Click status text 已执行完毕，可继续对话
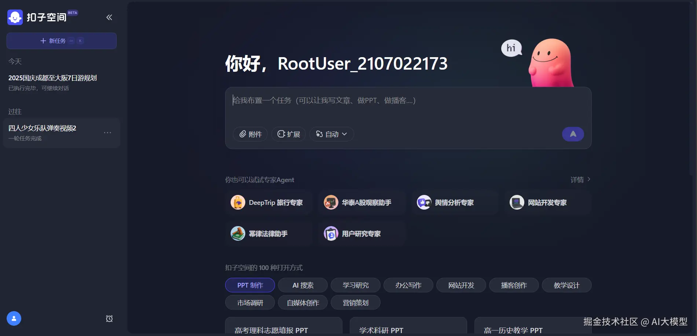697x336 pixels. coord(38,88)
